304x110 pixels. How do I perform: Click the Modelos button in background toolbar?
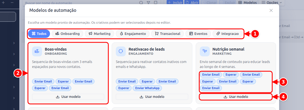[248, 2]
